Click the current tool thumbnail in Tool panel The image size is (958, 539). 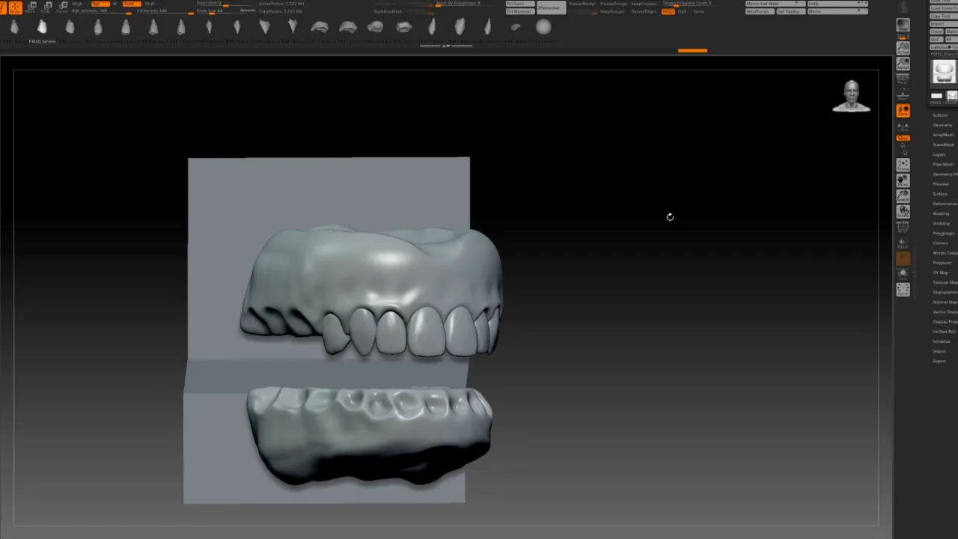[945, 73]
